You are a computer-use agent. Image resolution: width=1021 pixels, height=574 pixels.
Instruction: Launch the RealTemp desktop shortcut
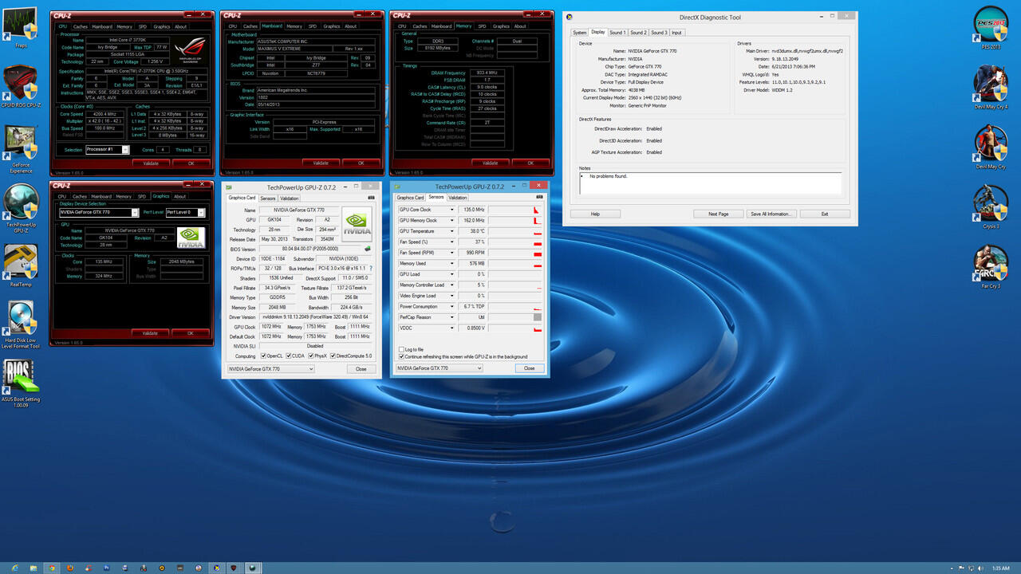point(21,265)
